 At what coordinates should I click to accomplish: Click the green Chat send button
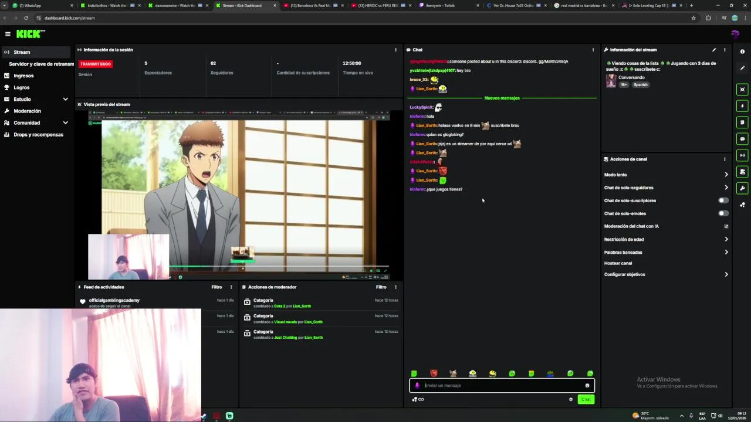tap(586, 400)
